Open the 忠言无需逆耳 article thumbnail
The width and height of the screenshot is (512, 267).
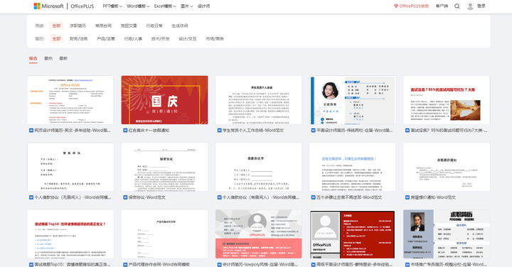tap(353, 167)
